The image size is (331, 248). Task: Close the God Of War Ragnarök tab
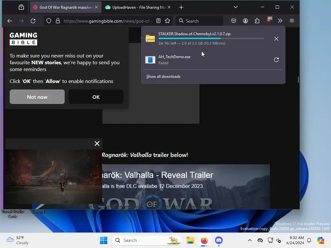coord(96,7)
